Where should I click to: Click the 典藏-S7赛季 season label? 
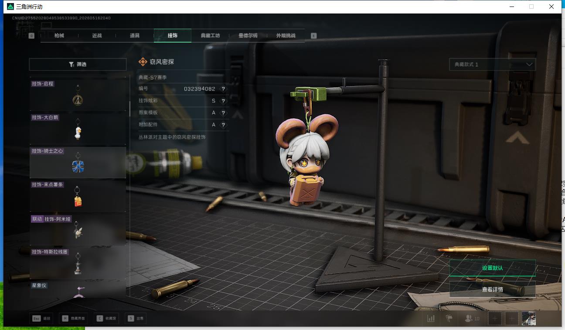tap(153, 77)
